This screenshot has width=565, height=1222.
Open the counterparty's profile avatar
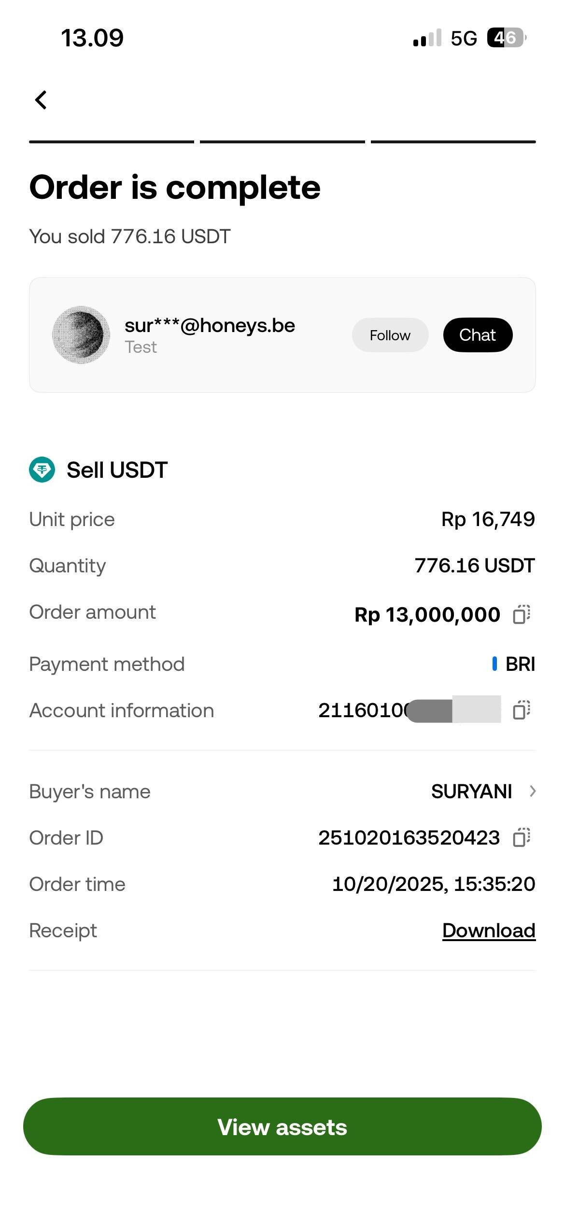tap(81, 335)
